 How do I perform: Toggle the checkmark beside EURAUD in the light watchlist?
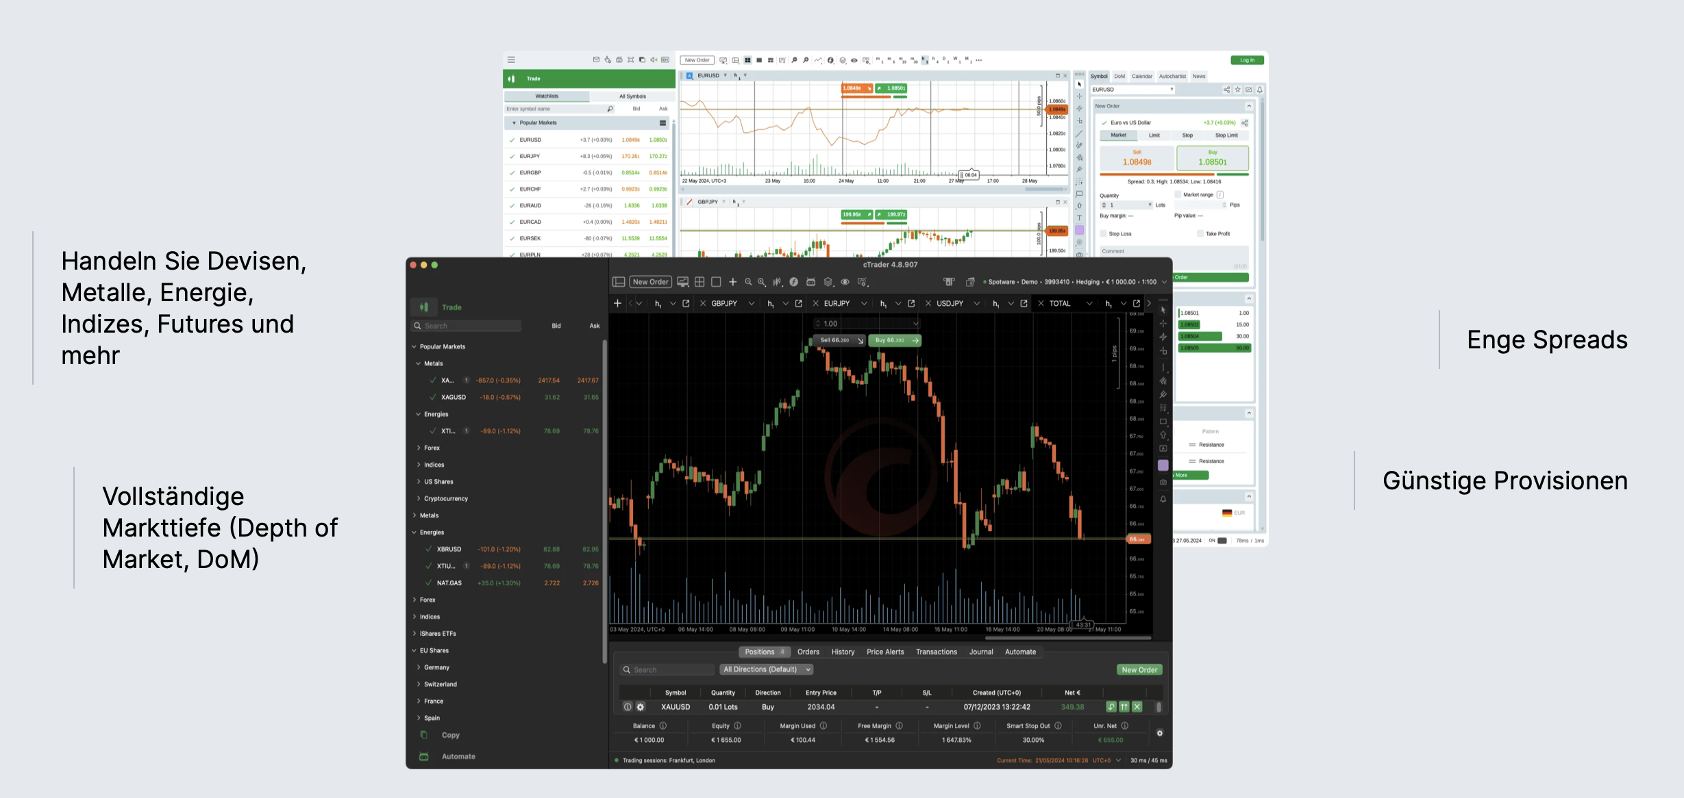tap(512, 205)
